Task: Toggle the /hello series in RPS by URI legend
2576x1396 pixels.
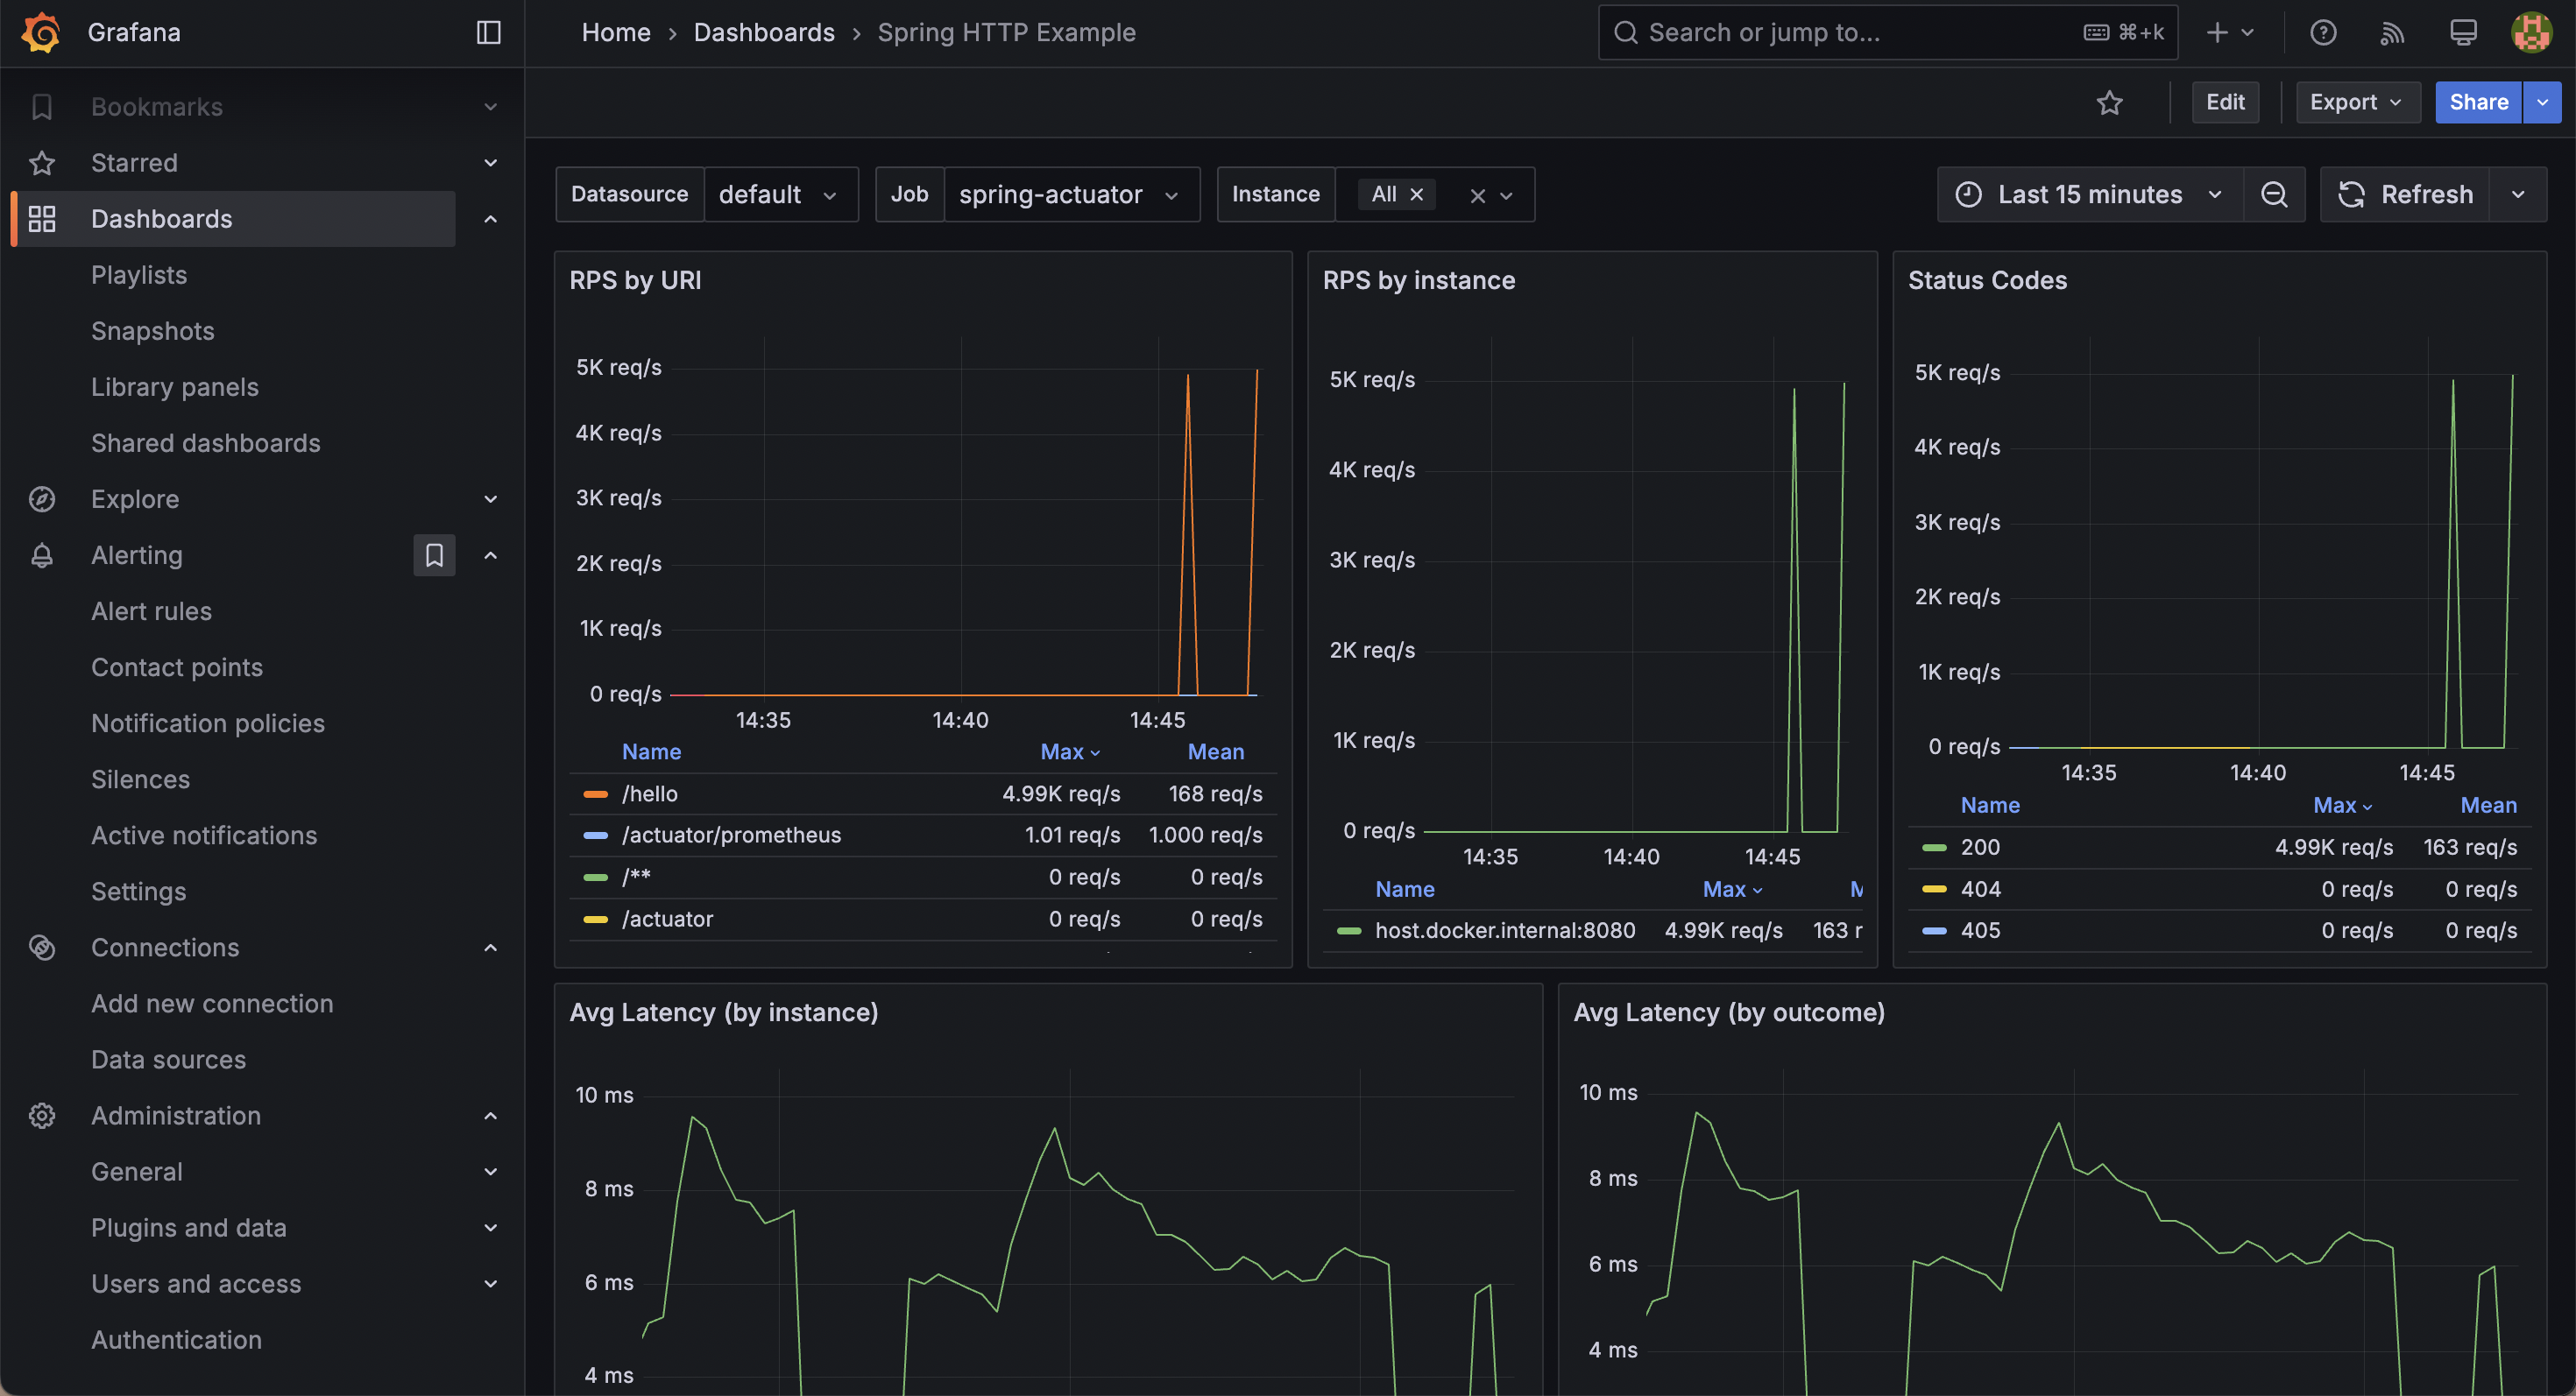Action: [650, 793]
